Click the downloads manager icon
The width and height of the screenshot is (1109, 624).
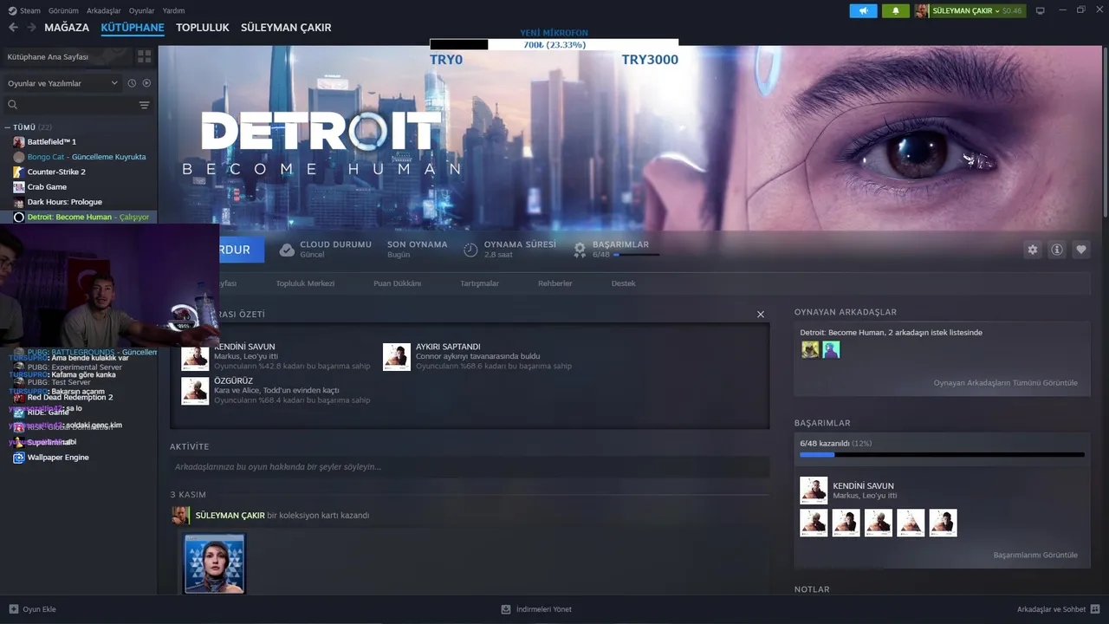506,609
